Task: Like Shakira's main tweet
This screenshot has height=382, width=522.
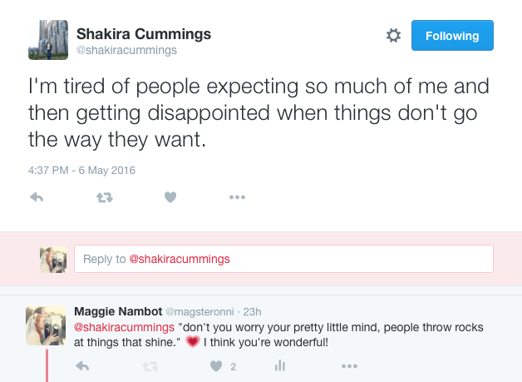Action: 170,197
